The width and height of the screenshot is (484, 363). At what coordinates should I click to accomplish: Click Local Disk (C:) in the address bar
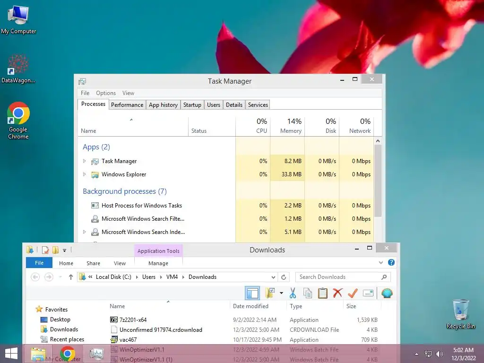(113, 277)
